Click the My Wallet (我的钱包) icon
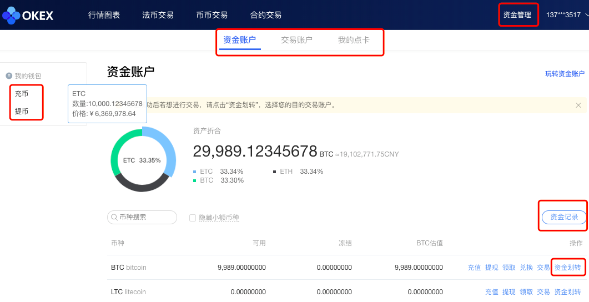Image resolution: width=589 pixels, height=302 pixels. click(9, 76)
